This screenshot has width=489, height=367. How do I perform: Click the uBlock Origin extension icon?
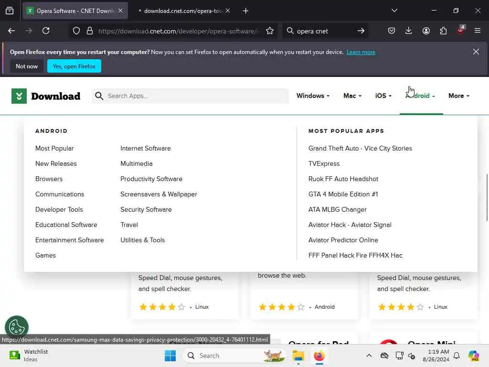pos(461,30)
